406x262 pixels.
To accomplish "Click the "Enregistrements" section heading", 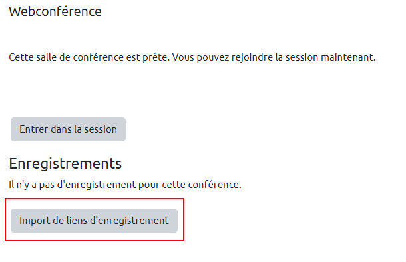I will coord(65,163).
